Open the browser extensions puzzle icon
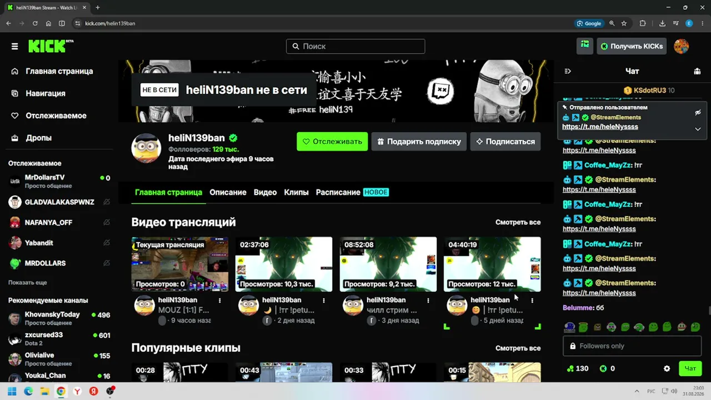The height and width of the screenshot is (400, 711). (643, 23)
